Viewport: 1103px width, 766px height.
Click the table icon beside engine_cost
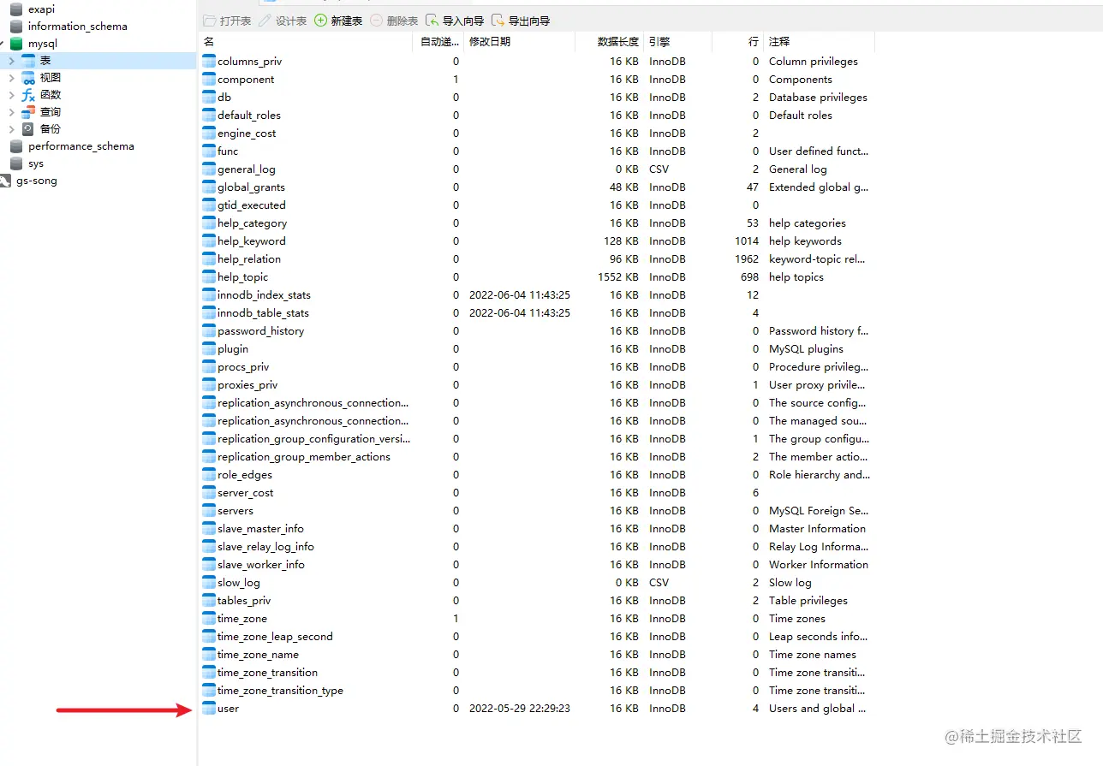(209, 133)
